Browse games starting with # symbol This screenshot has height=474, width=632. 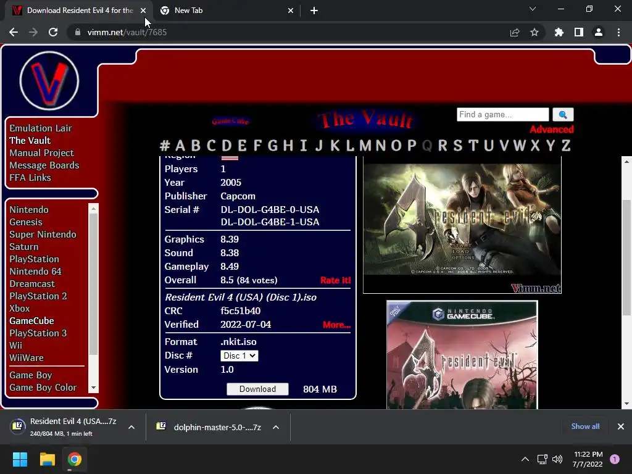pyautogui.click(x=164, y=146)
